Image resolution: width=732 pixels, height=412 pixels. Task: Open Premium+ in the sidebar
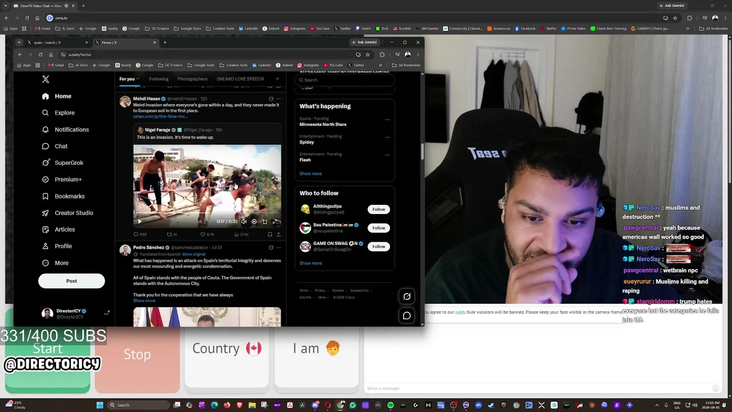62,179
